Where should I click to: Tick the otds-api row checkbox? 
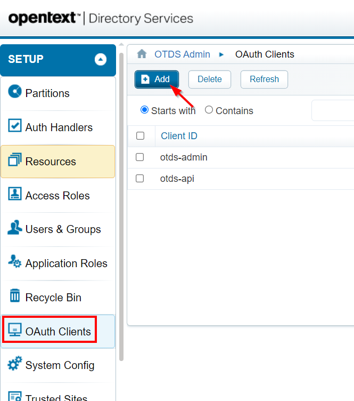point(140,179)
